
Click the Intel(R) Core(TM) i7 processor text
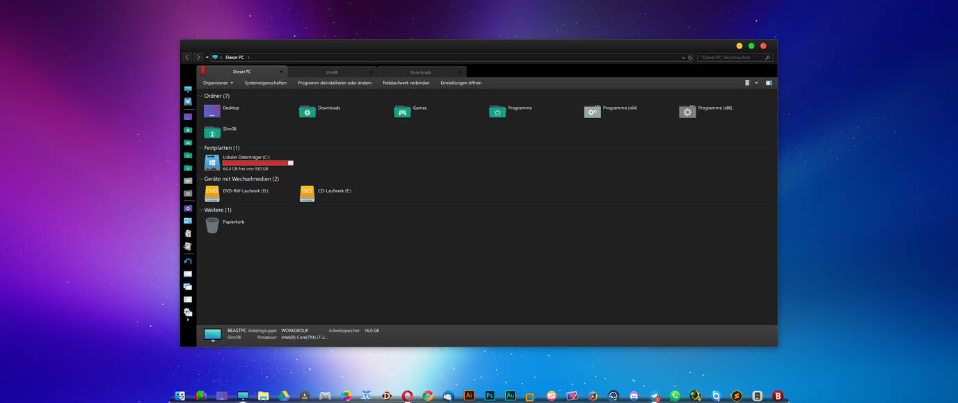pos(304,337)
